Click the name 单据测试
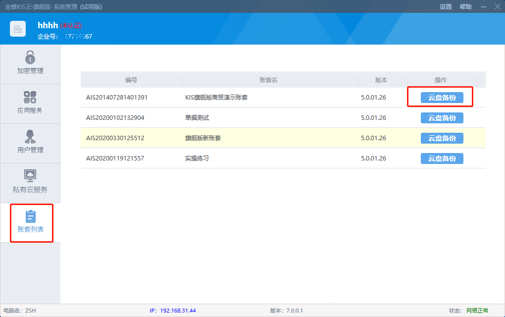The height and width of the screenshot is (317, 505). coord(197,117)
